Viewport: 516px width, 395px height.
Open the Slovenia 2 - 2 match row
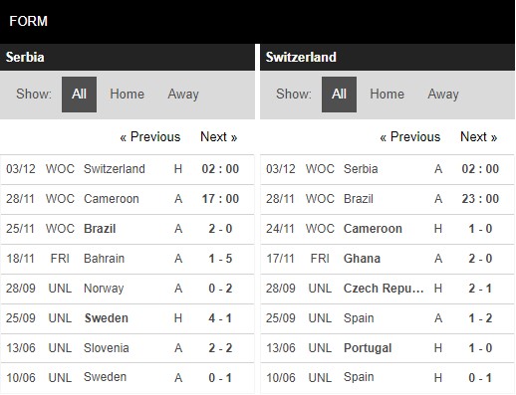tap(128, 348)
